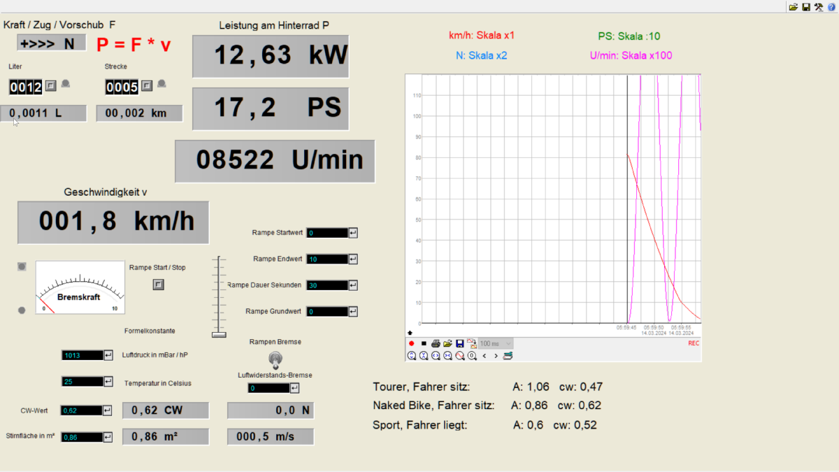Save chart data with the chart floppy icon
Screen dimensions: 839x472
pos(459,344)
